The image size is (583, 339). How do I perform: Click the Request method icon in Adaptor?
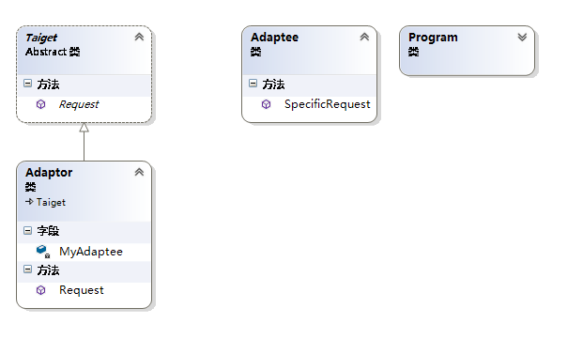pos(41,290)
